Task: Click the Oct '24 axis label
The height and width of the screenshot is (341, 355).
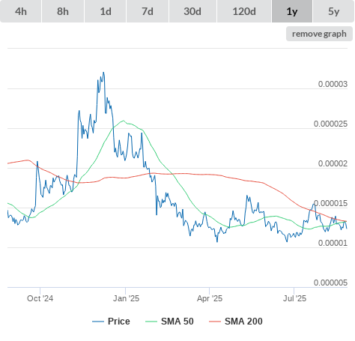Action: 40,298
